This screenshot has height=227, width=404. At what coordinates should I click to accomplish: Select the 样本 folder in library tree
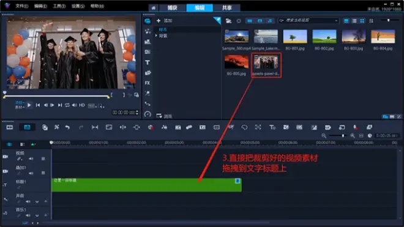[163, 29]
